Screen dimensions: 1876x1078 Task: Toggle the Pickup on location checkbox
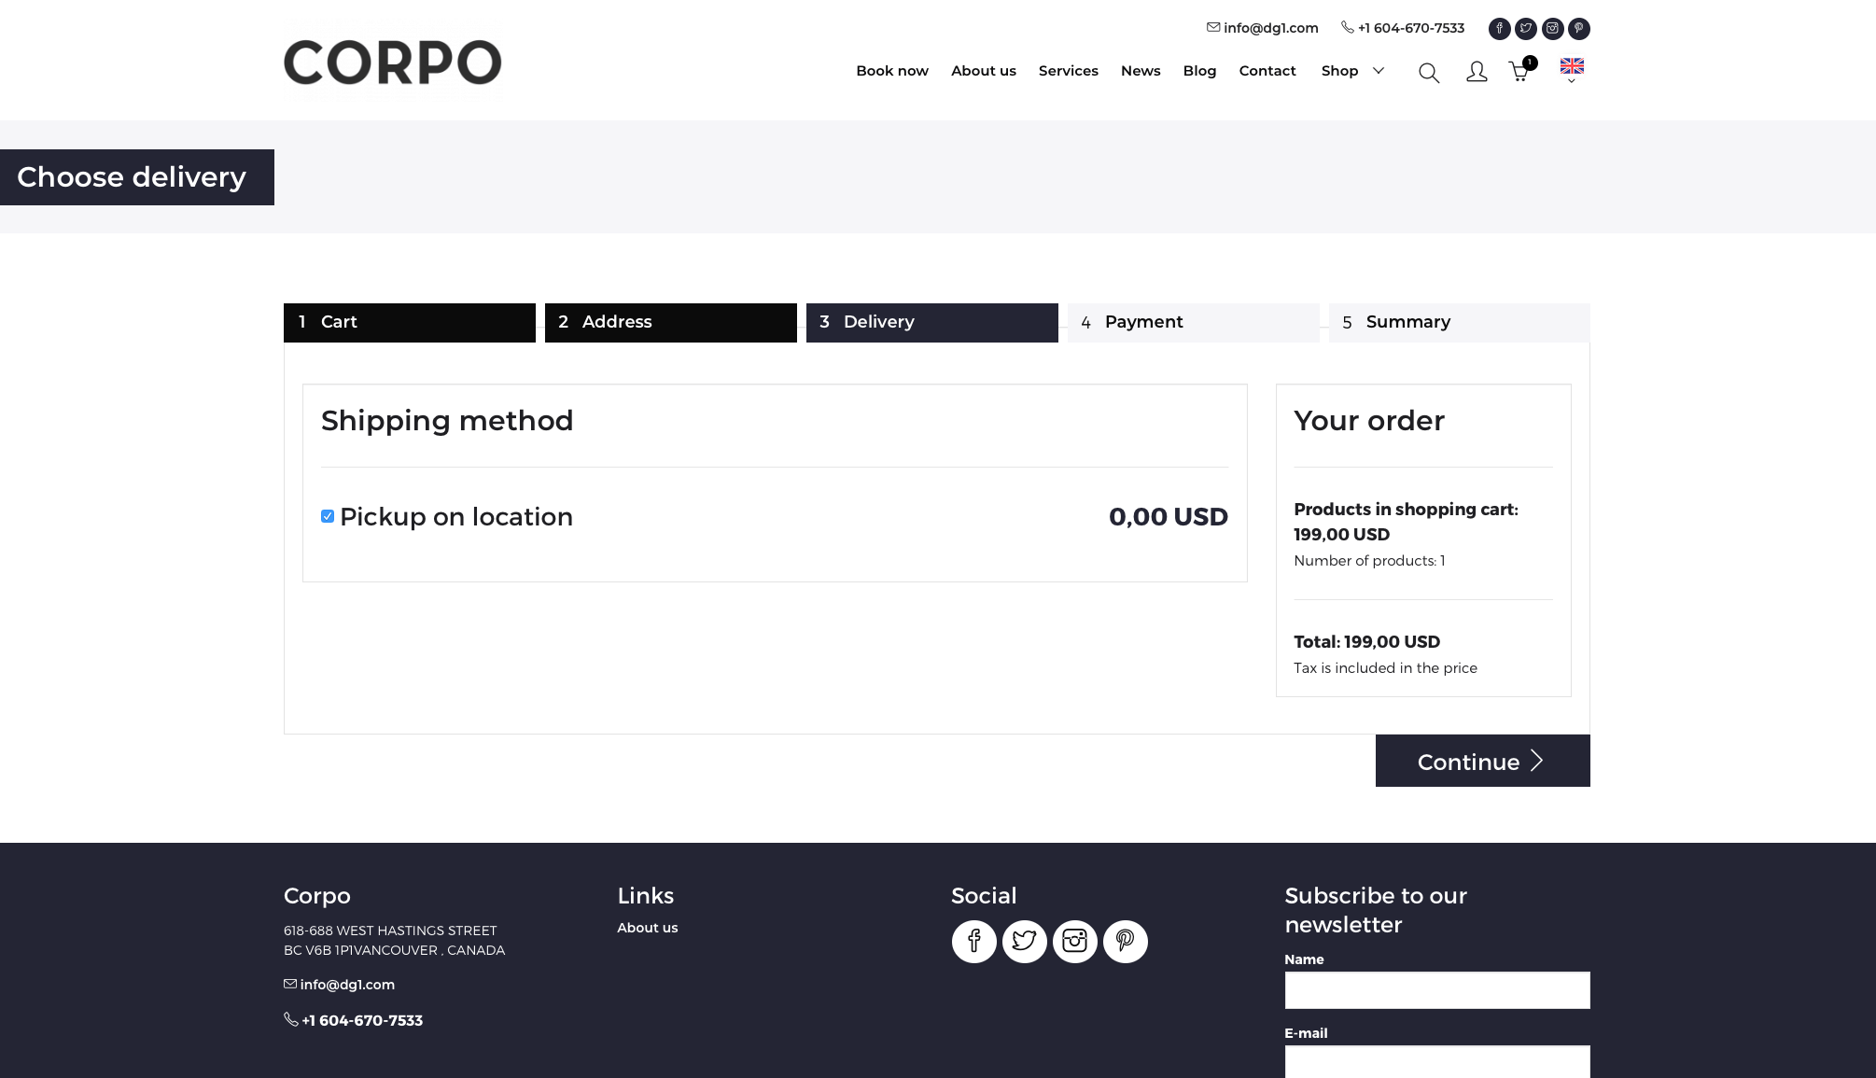click(x=328, y=516)
